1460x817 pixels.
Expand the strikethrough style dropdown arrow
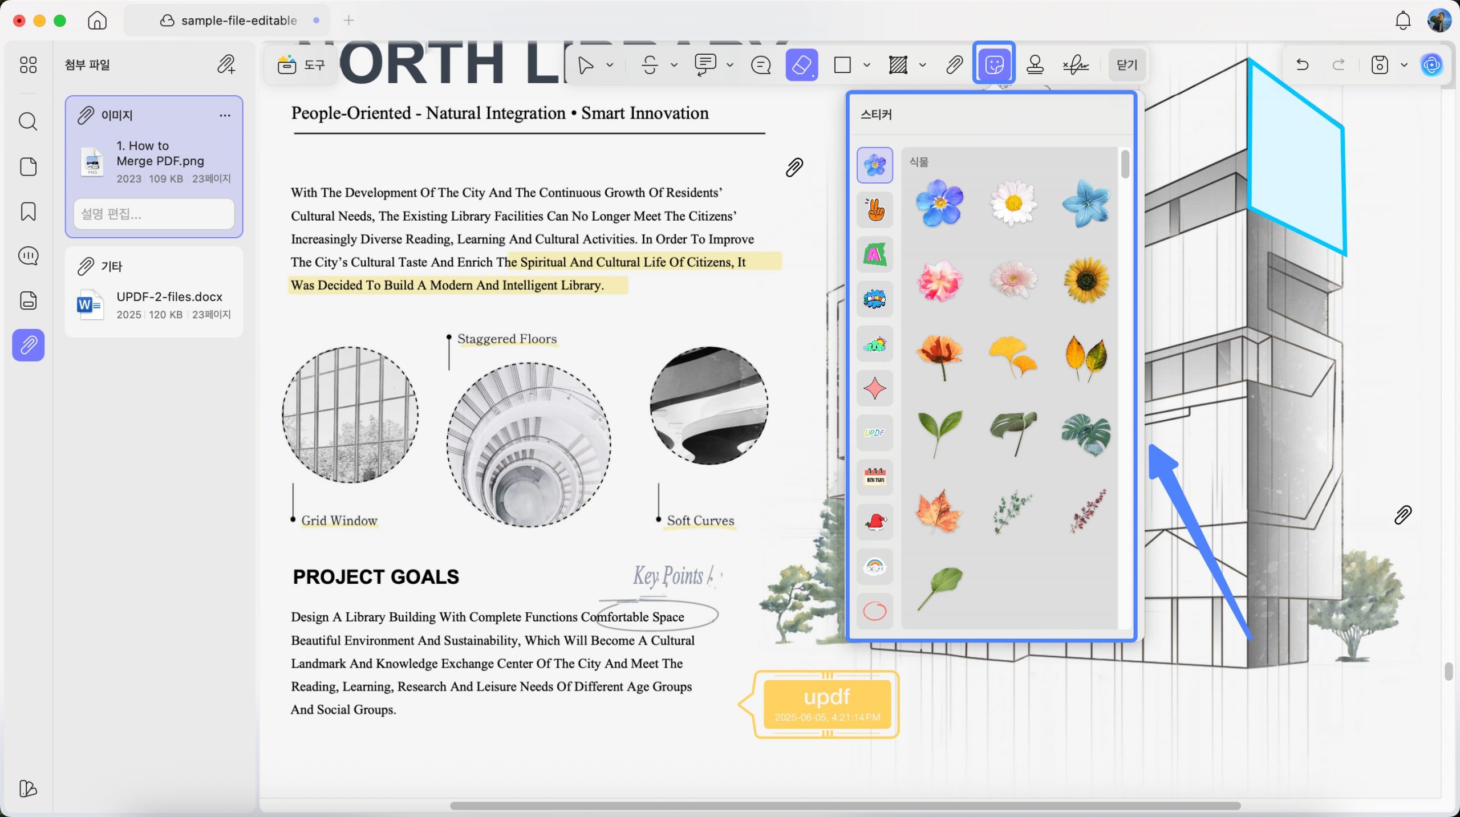tap(674, 65)
